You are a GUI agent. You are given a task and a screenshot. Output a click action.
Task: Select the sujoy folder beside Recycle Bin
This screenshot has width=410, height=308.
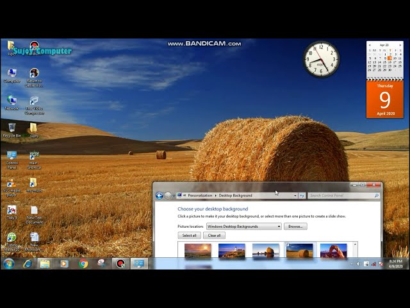pos(34,130)
